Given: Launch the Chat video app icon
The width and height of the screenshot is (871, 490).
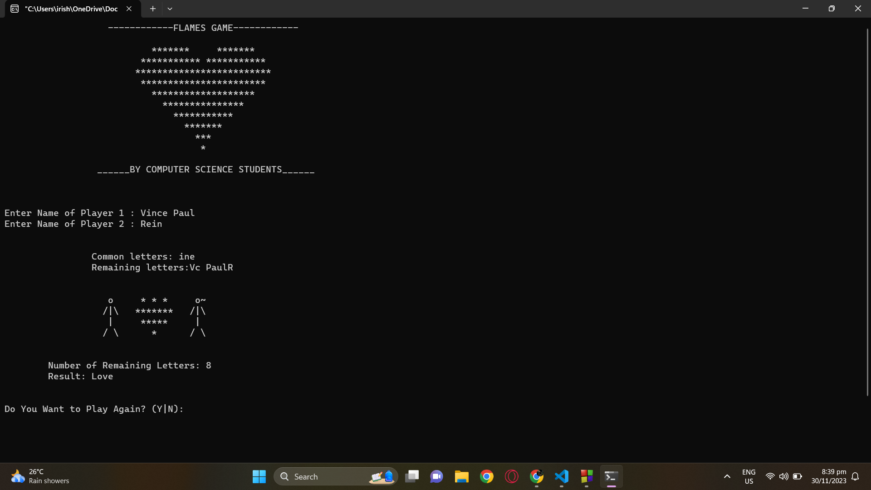Looking at the screenshot, I should click(x=436, y=476).
